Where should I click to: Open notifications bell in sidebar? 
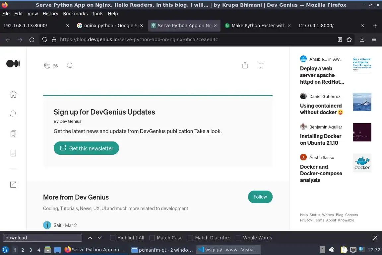(x=13, y=114)
